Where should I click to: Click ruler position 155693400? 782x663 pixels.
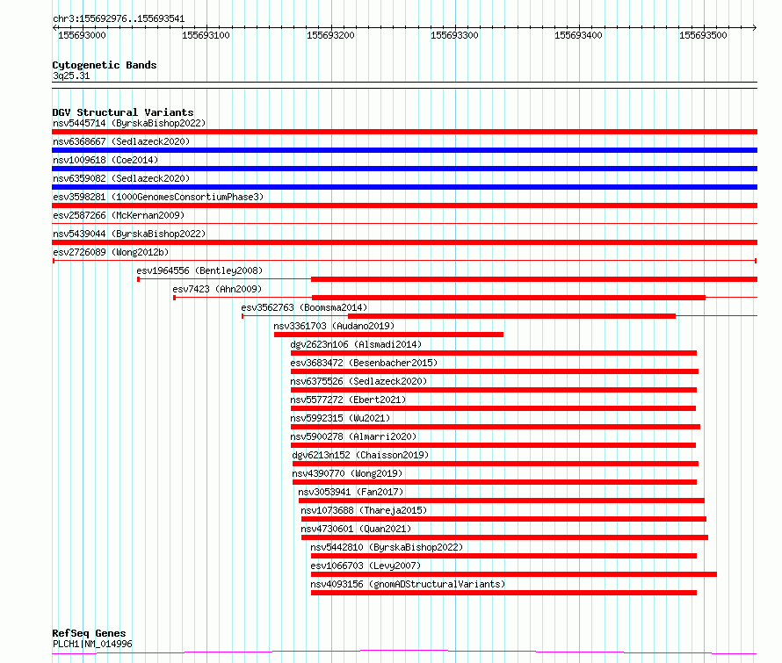(x=578, y=35)
